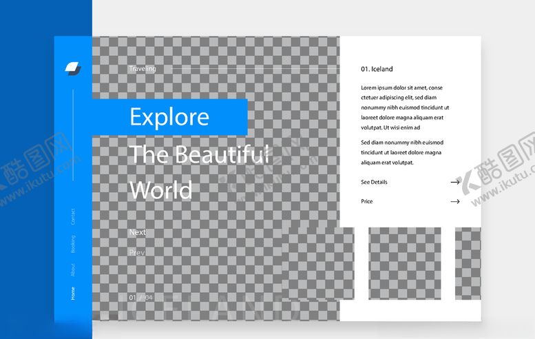The width and height of the screenshot is (535, 339).
Task: Click the Prev slide control
Action: point(137,253)
